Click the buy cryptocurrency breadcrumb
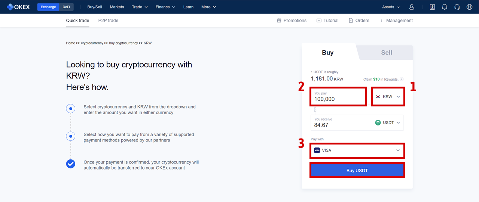 [x=123, y=43]
